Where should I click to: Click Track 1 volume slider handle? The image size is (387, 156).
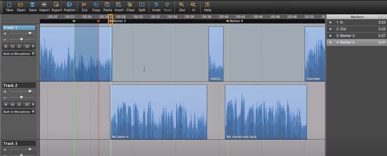click(30, 34)
